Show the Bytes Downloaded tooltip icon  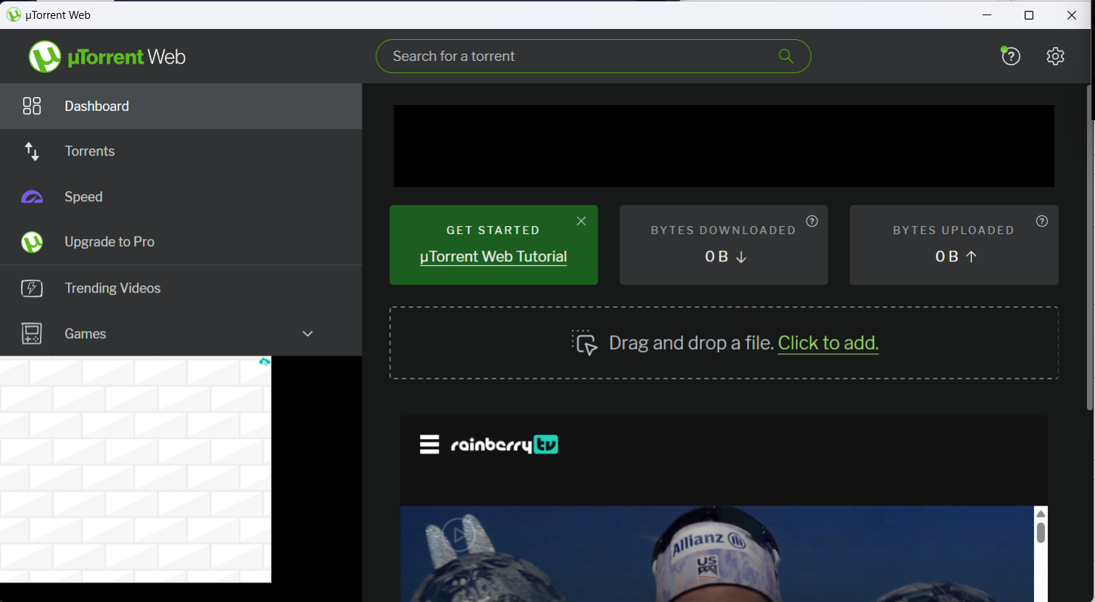point(812,221)
